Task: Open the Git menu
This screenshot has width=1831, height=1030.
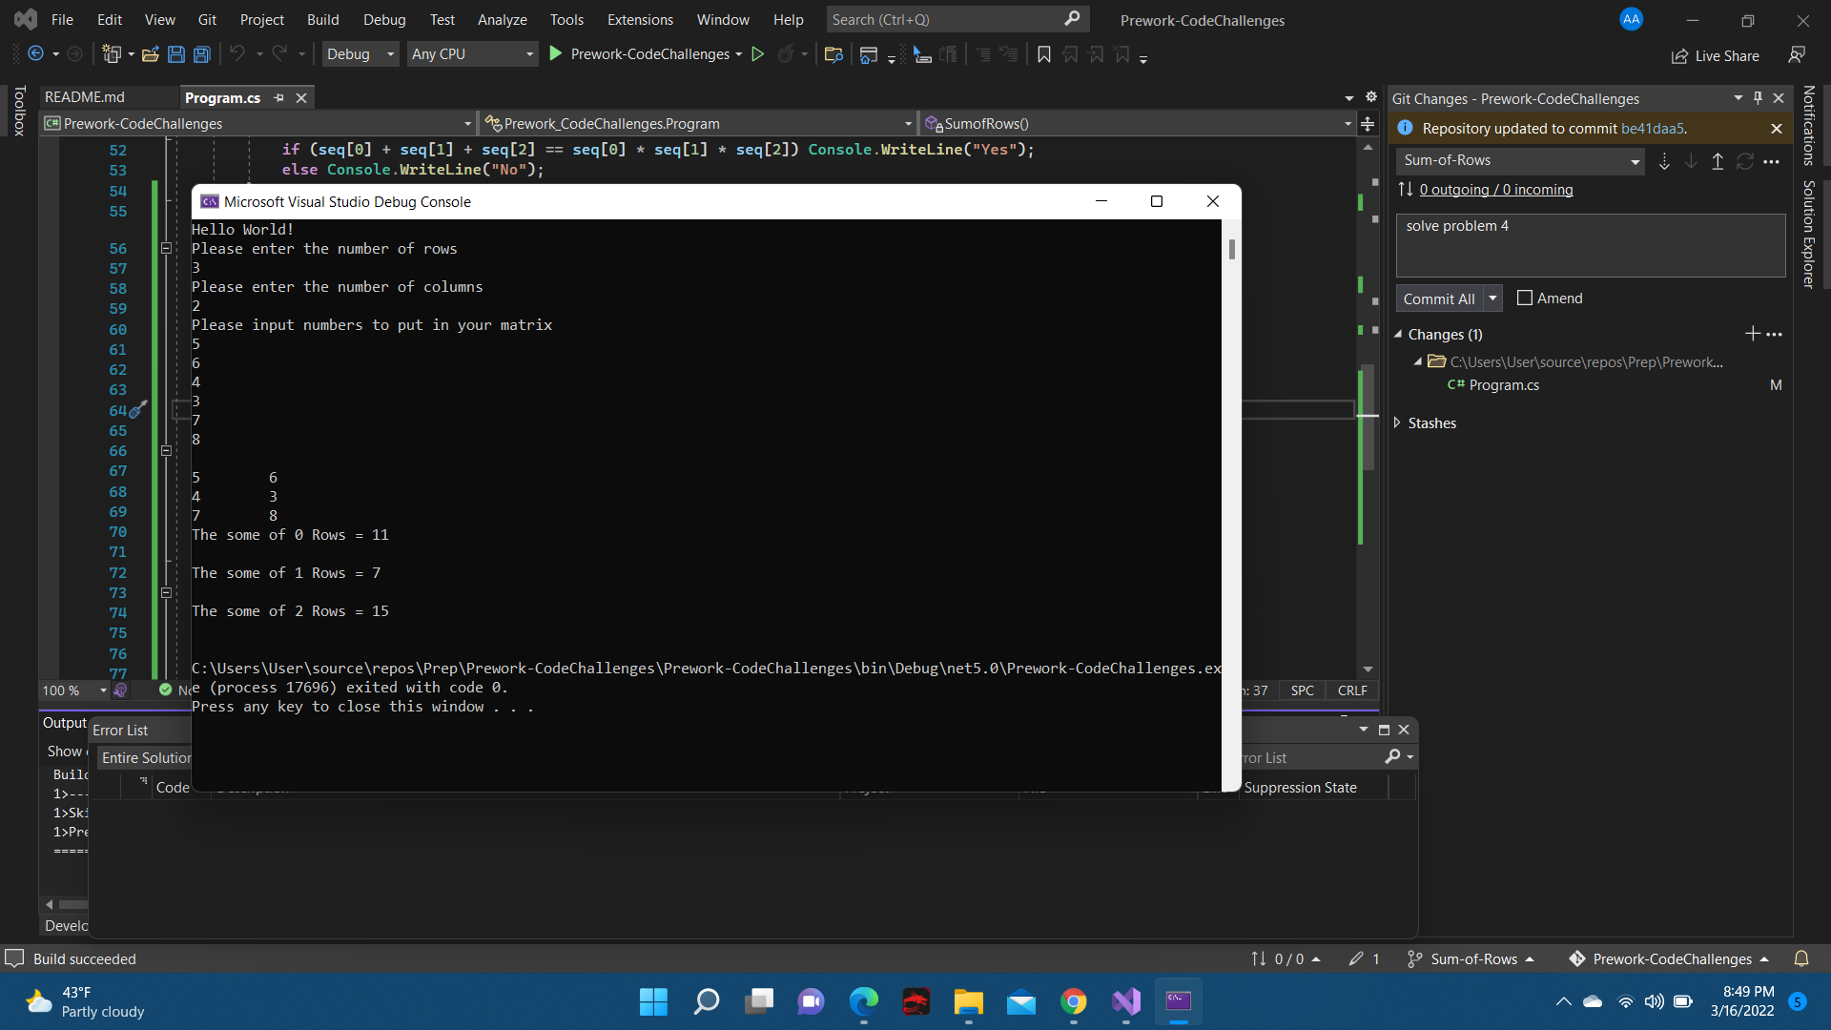Action: pos(206,19)
